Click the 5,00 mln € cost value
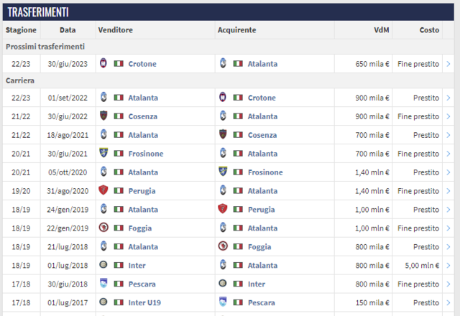This screenshot has width=460, height=316. [422, 265]
